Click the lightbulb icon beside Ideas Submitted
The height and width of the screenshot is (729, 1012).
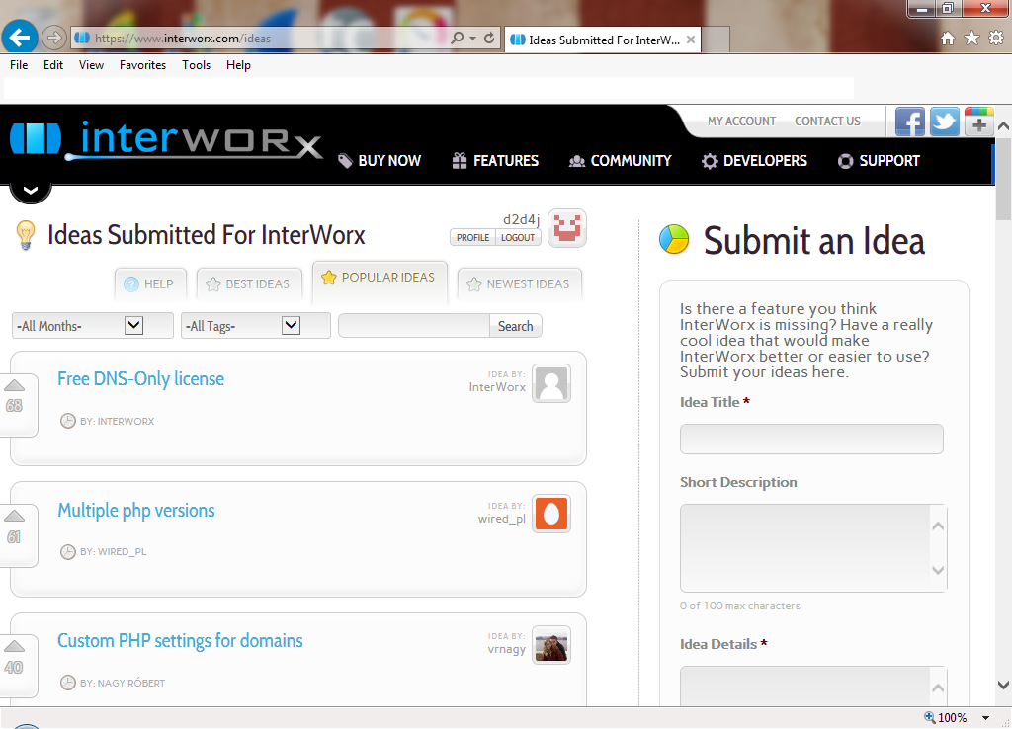coord(25,235)
